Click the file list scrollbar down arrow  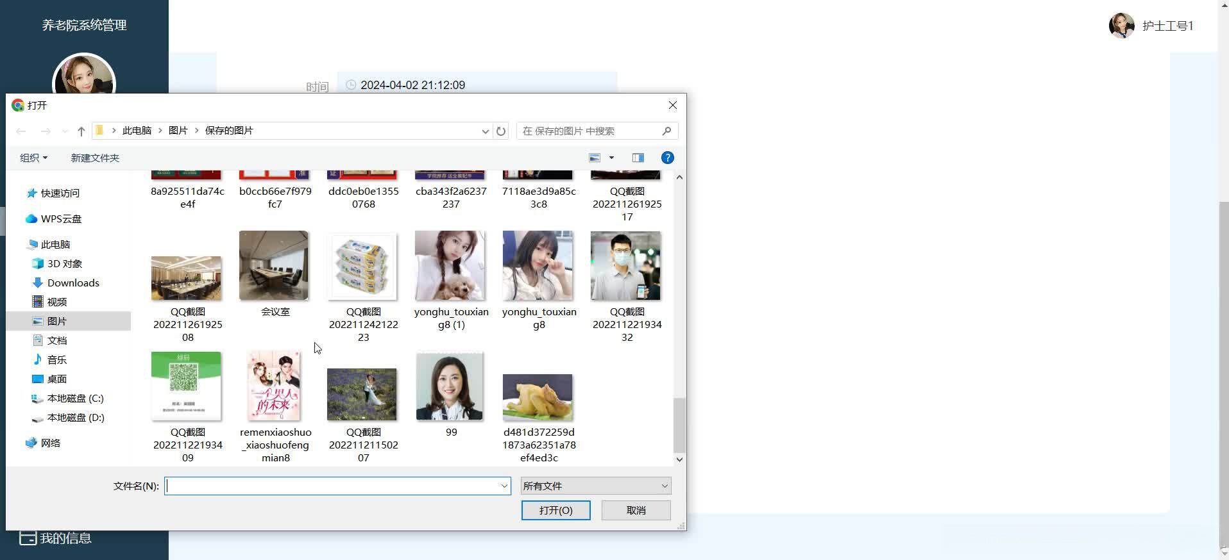click(679, 459)
